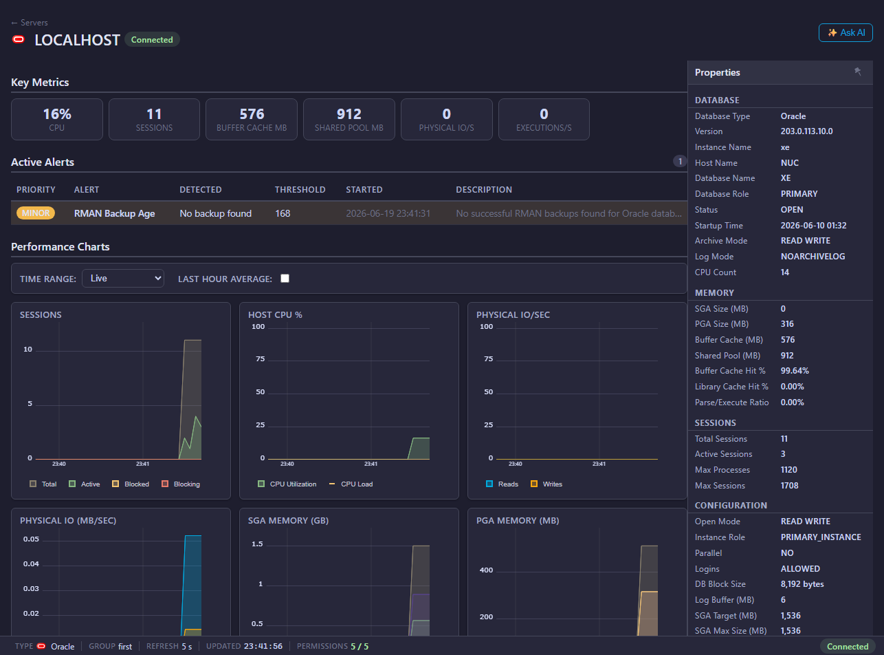The height and width of the screenshot is (655, 884).
Task: Click the MINOR priority badge
Action: tap(36, 213)
